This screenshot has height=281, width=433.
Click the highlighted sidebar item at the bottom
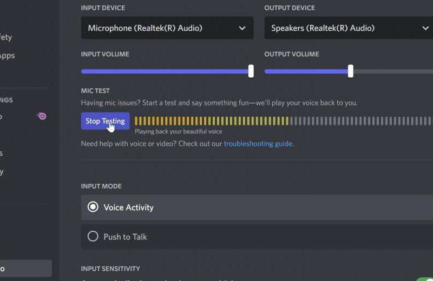point(24,269)
